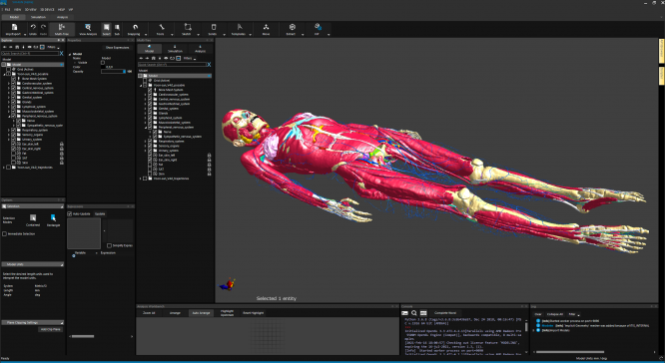Click the Expressions panel horizontal scrollbar
This screenshot has width=665, height=363.
click(x=83, y=336)
